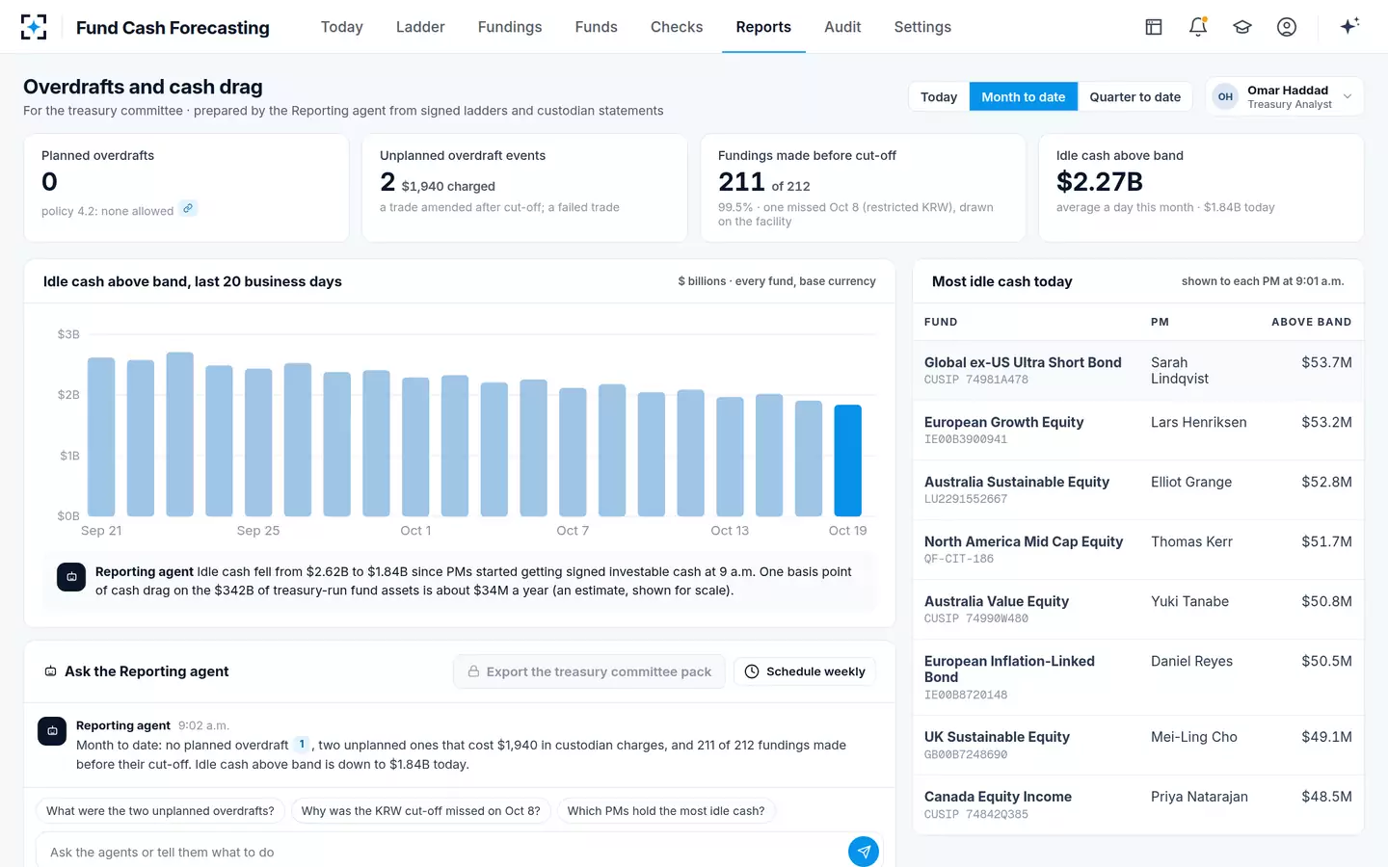Click the Reporting agent avatar under the chart
The image size is (1388, 867).
[x=71, y=577]
